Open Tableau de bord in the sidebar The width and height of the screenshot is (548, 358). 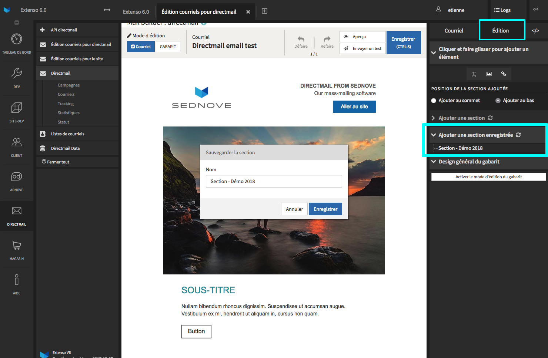(17, 44)
